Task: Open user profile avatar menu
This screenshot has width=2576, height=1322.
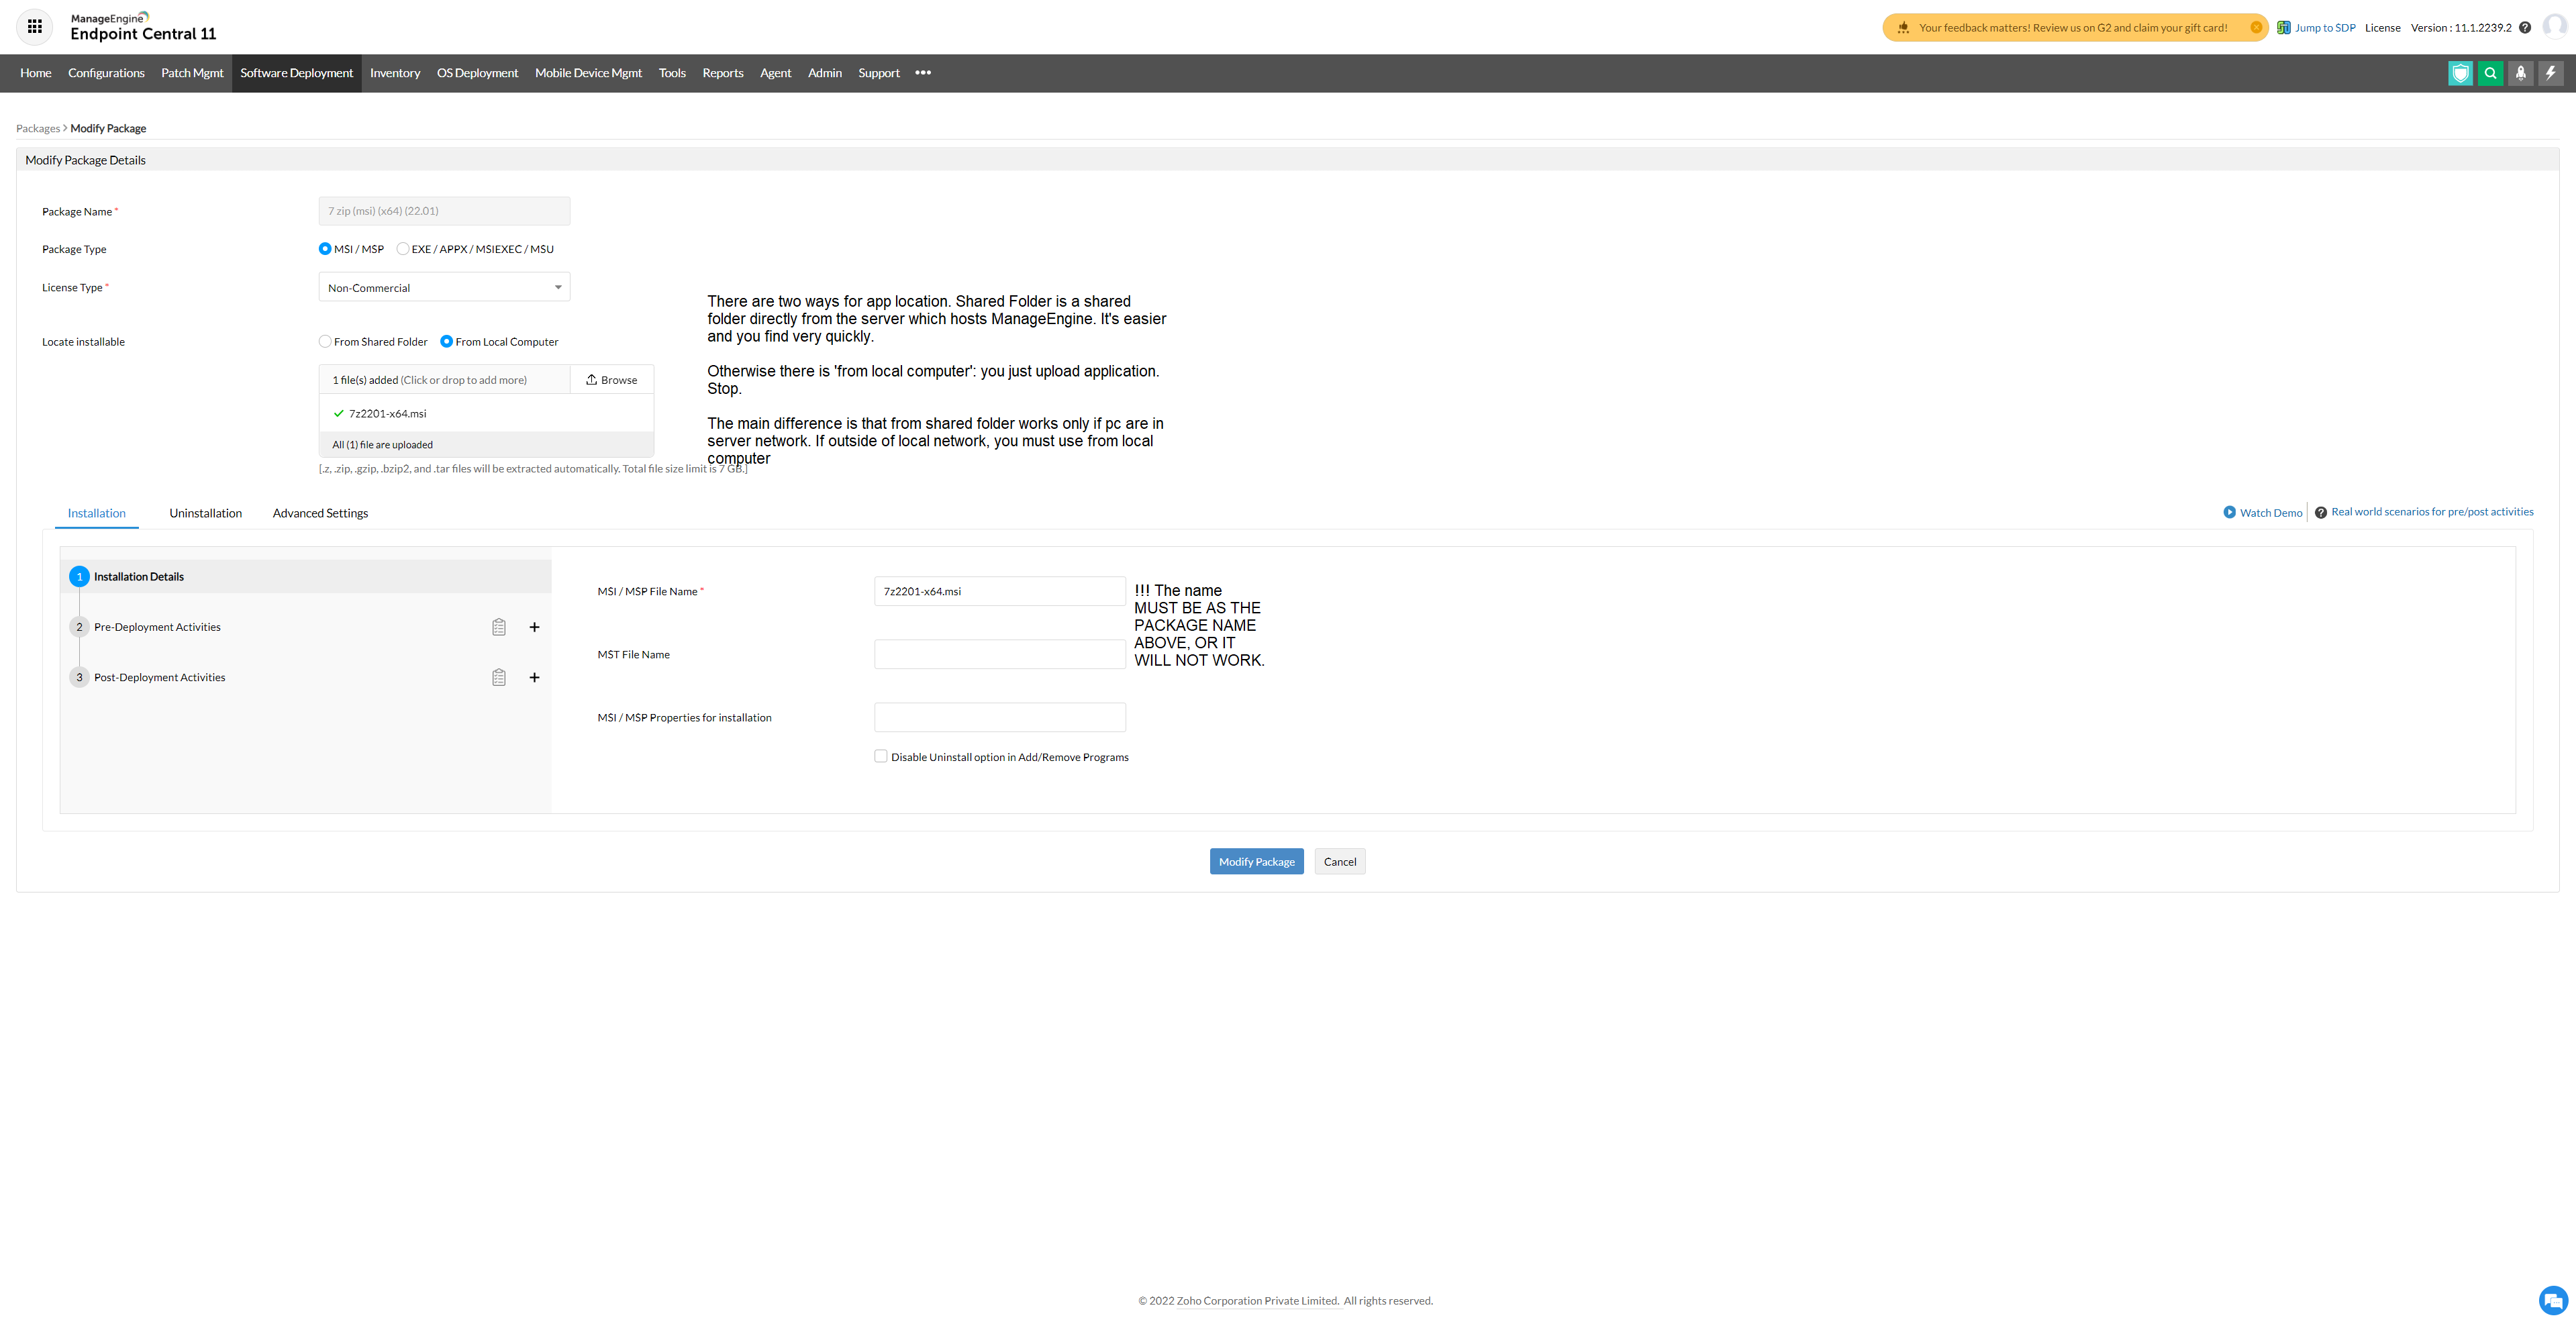Action: tap(2555, 27)
